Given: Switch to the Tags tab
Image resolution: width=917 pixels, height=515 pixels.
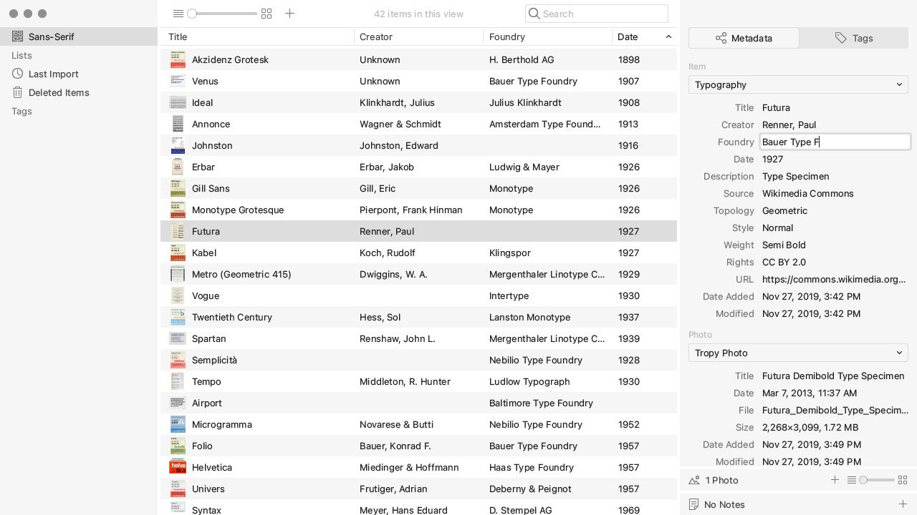Looking at the screenshot, I should pos(854,38).
